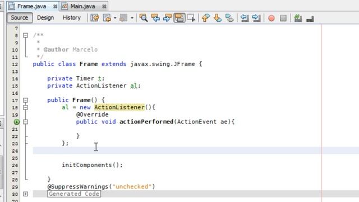359x202 pixels.
Task: Go to Next Bookmark icon
Action: pos(218,18)
